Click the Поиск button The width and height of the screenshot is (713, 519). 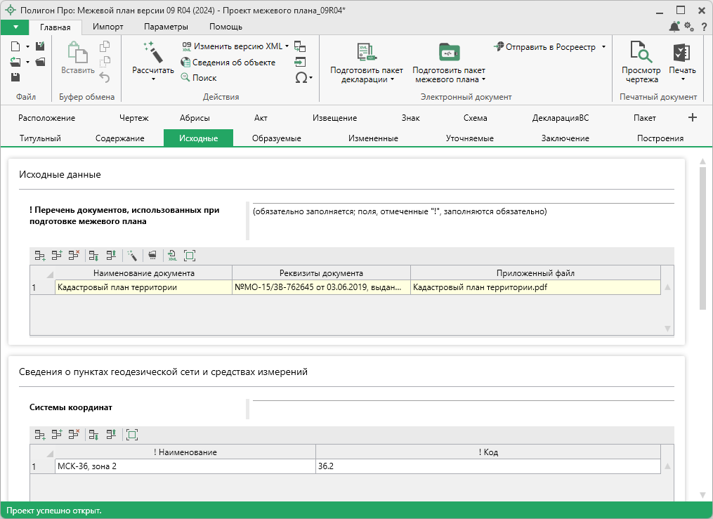pyautogui.click(x=198, y=78)
